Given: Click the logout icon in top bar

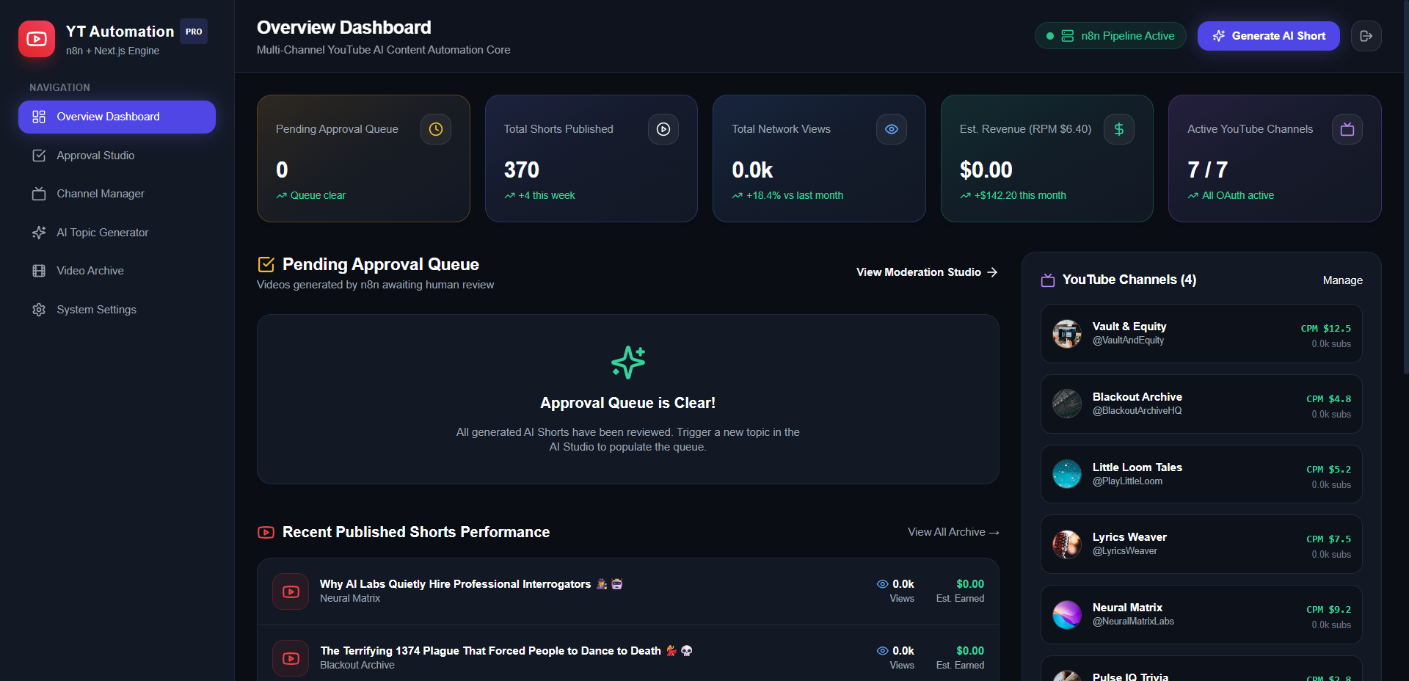Looking at the screenshot, I should 1366,36.
